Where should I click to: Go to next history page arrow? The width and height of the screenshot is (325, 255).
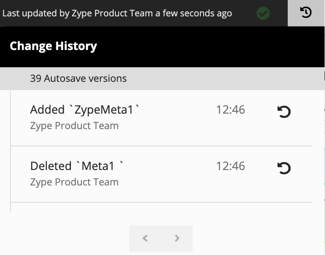click(x=177, y=238)
